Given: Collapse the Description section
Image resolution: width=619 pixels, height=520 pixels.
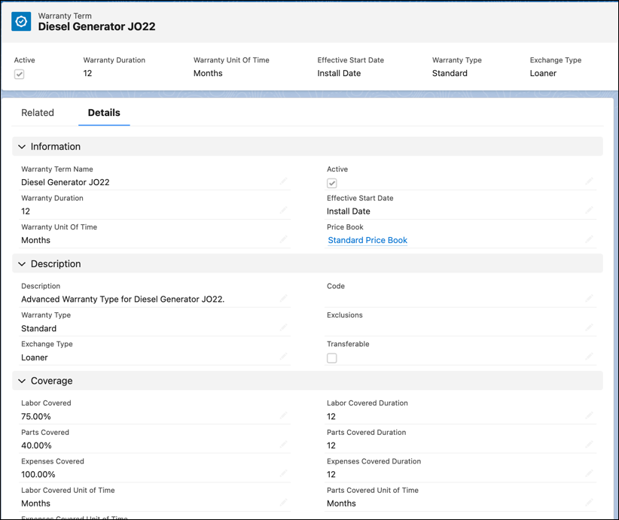Looking at the screenshot, I should click(x=22, y=263).
